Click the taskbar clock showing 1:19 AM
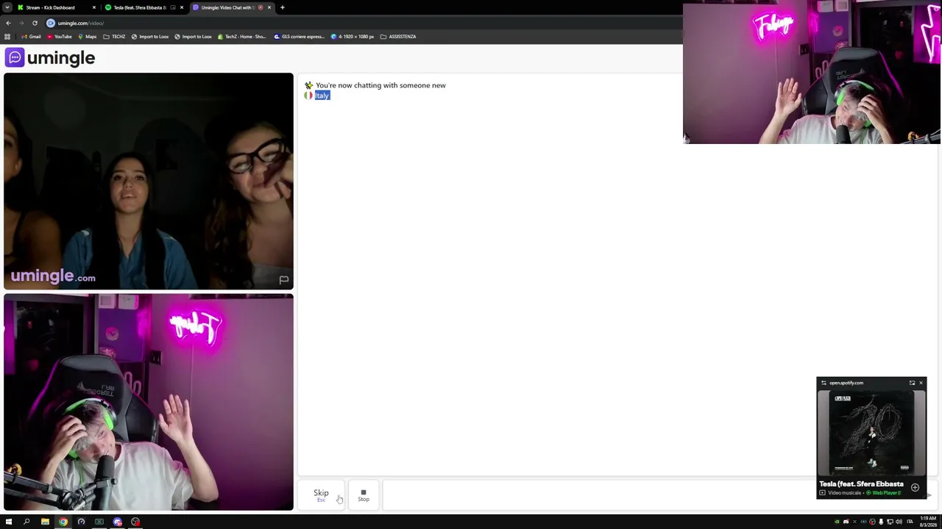 (927, 522)
